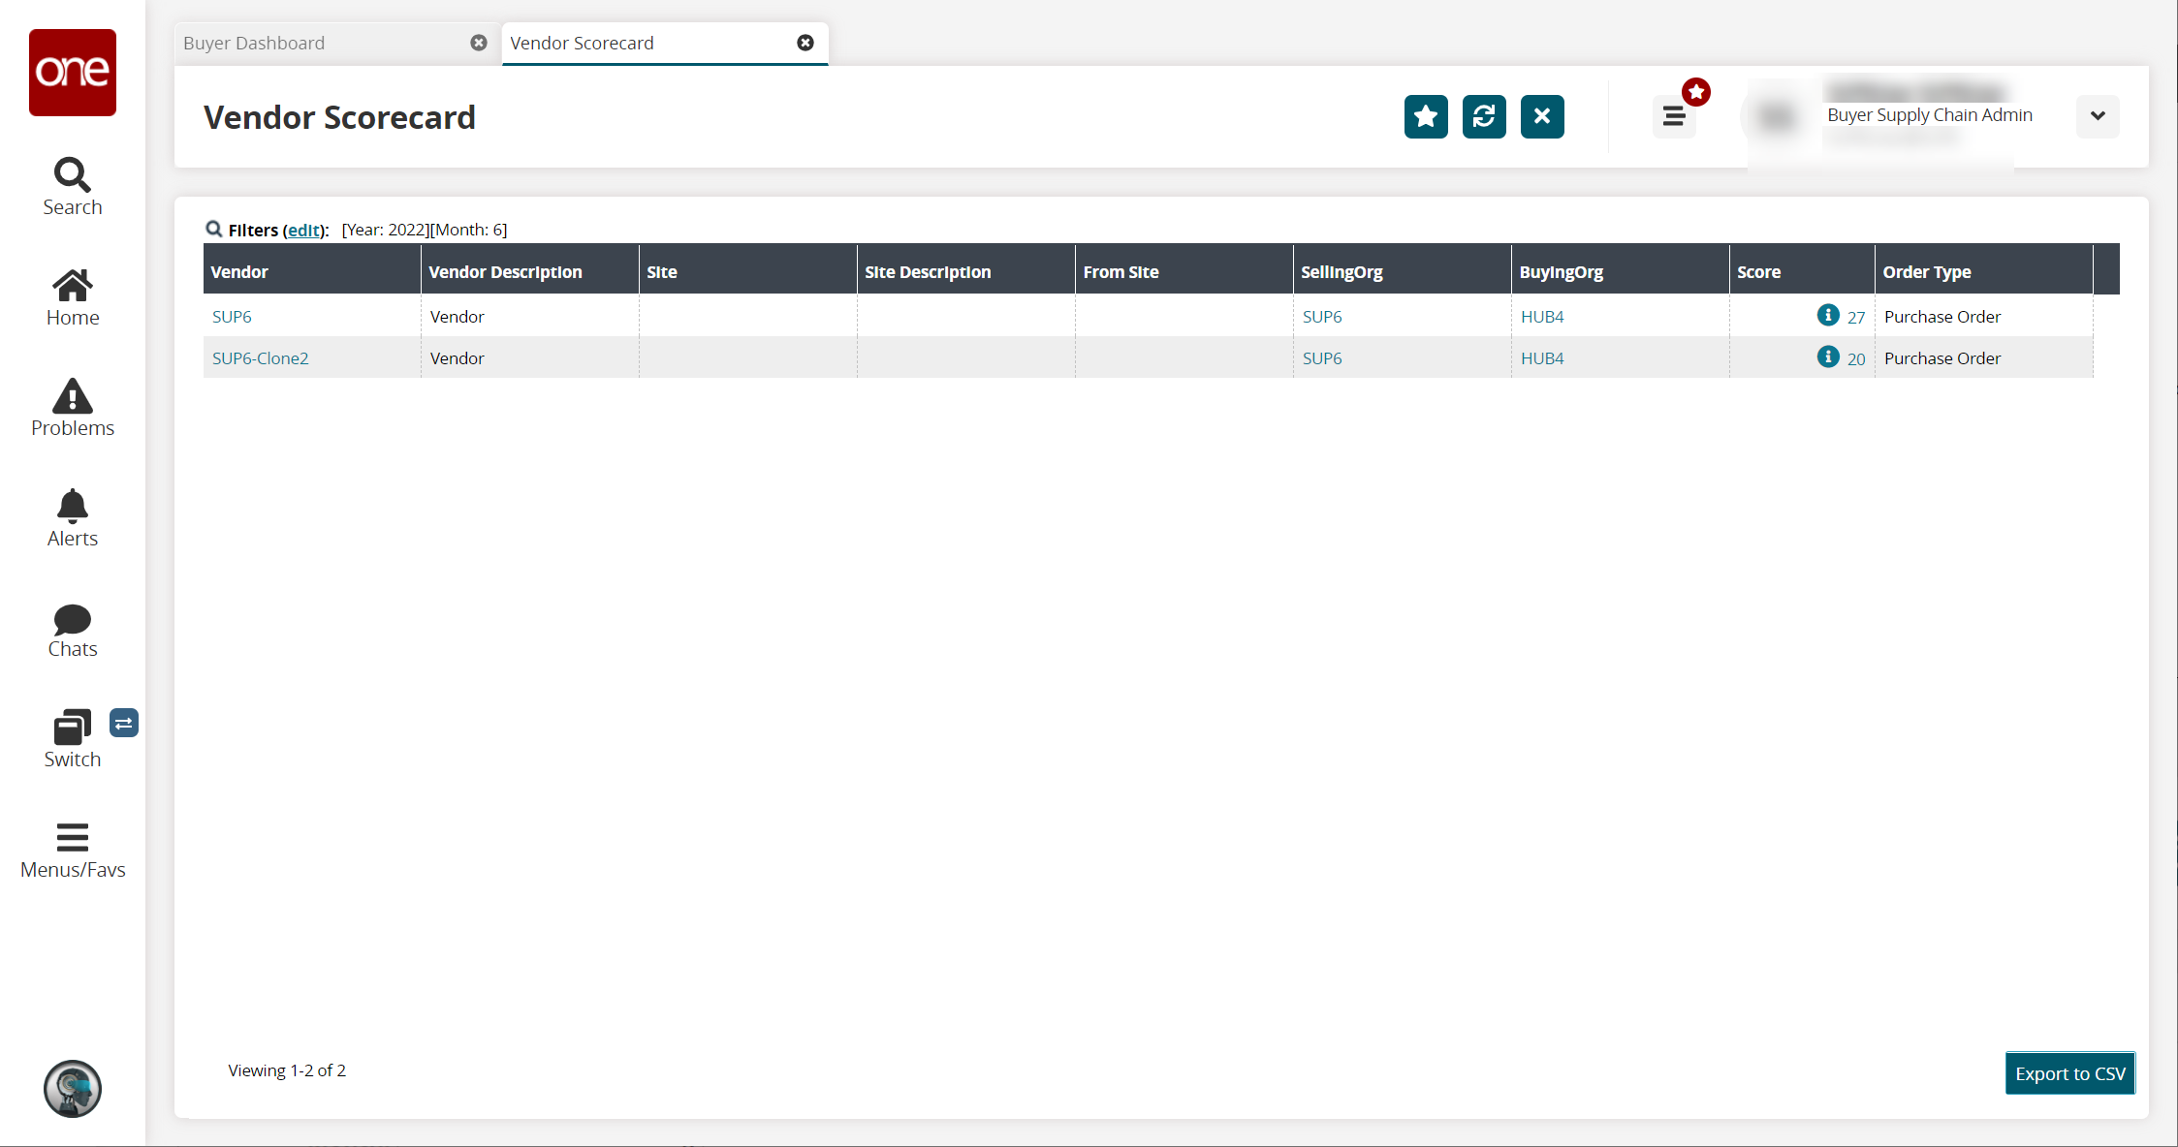Click score info icon for SUP6-Clone2
The width and height of the screenshot is (2178, 1147).
click(x=1827, y=356)
